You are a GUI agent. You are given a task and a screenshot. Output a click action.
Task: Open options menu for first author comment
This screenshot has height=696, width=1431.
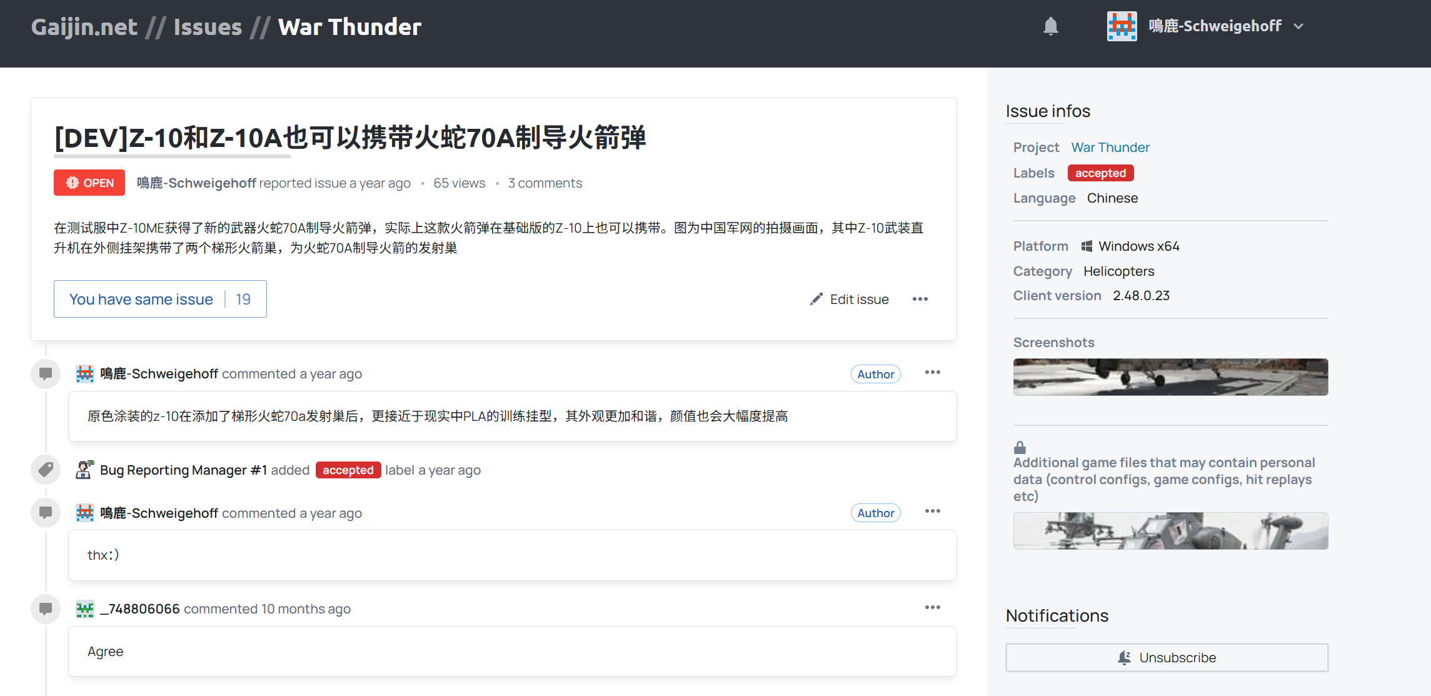coord(933,373)
